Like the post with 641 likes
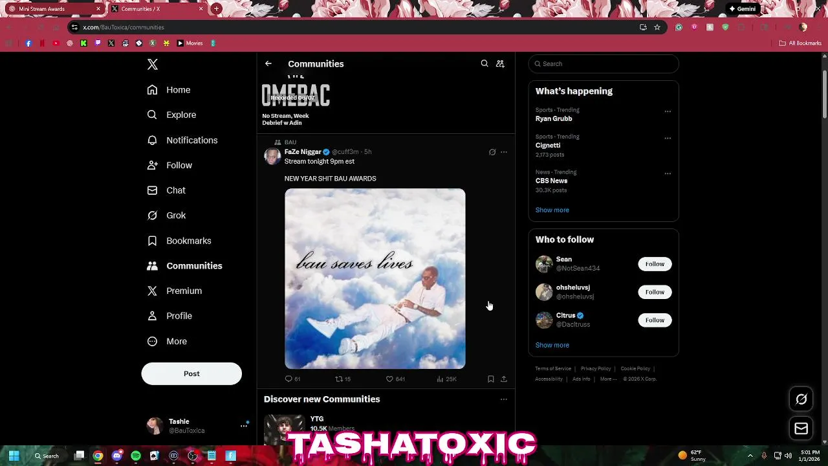This screenshot has width=828, height=466. pos(395,379)
